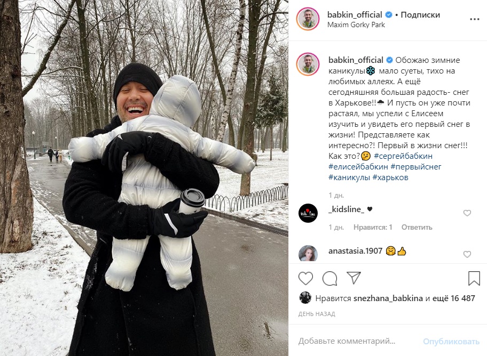This screenshot has height=356, width=487.
Task: Open the #сергейбабкин hashtag
Action: coord(403,156)
